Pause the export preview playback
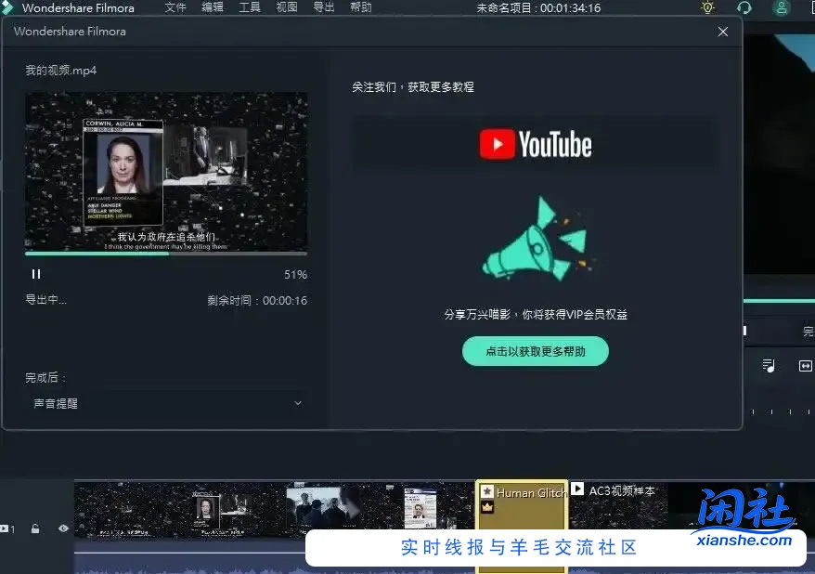The width and height of the screenshot is (815, 574). pyautogui.click(x=36, y=273)
